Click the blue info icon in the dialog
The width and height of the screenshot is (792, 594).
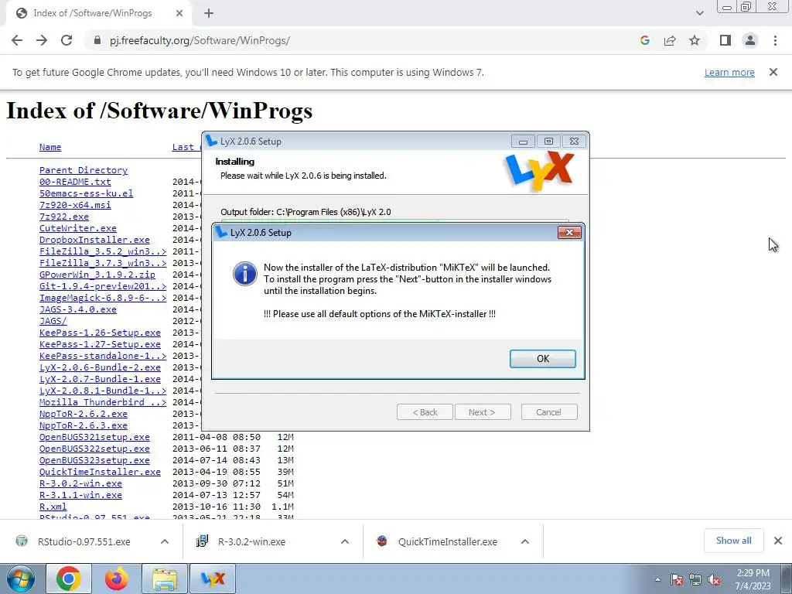(x=244, y=274)
